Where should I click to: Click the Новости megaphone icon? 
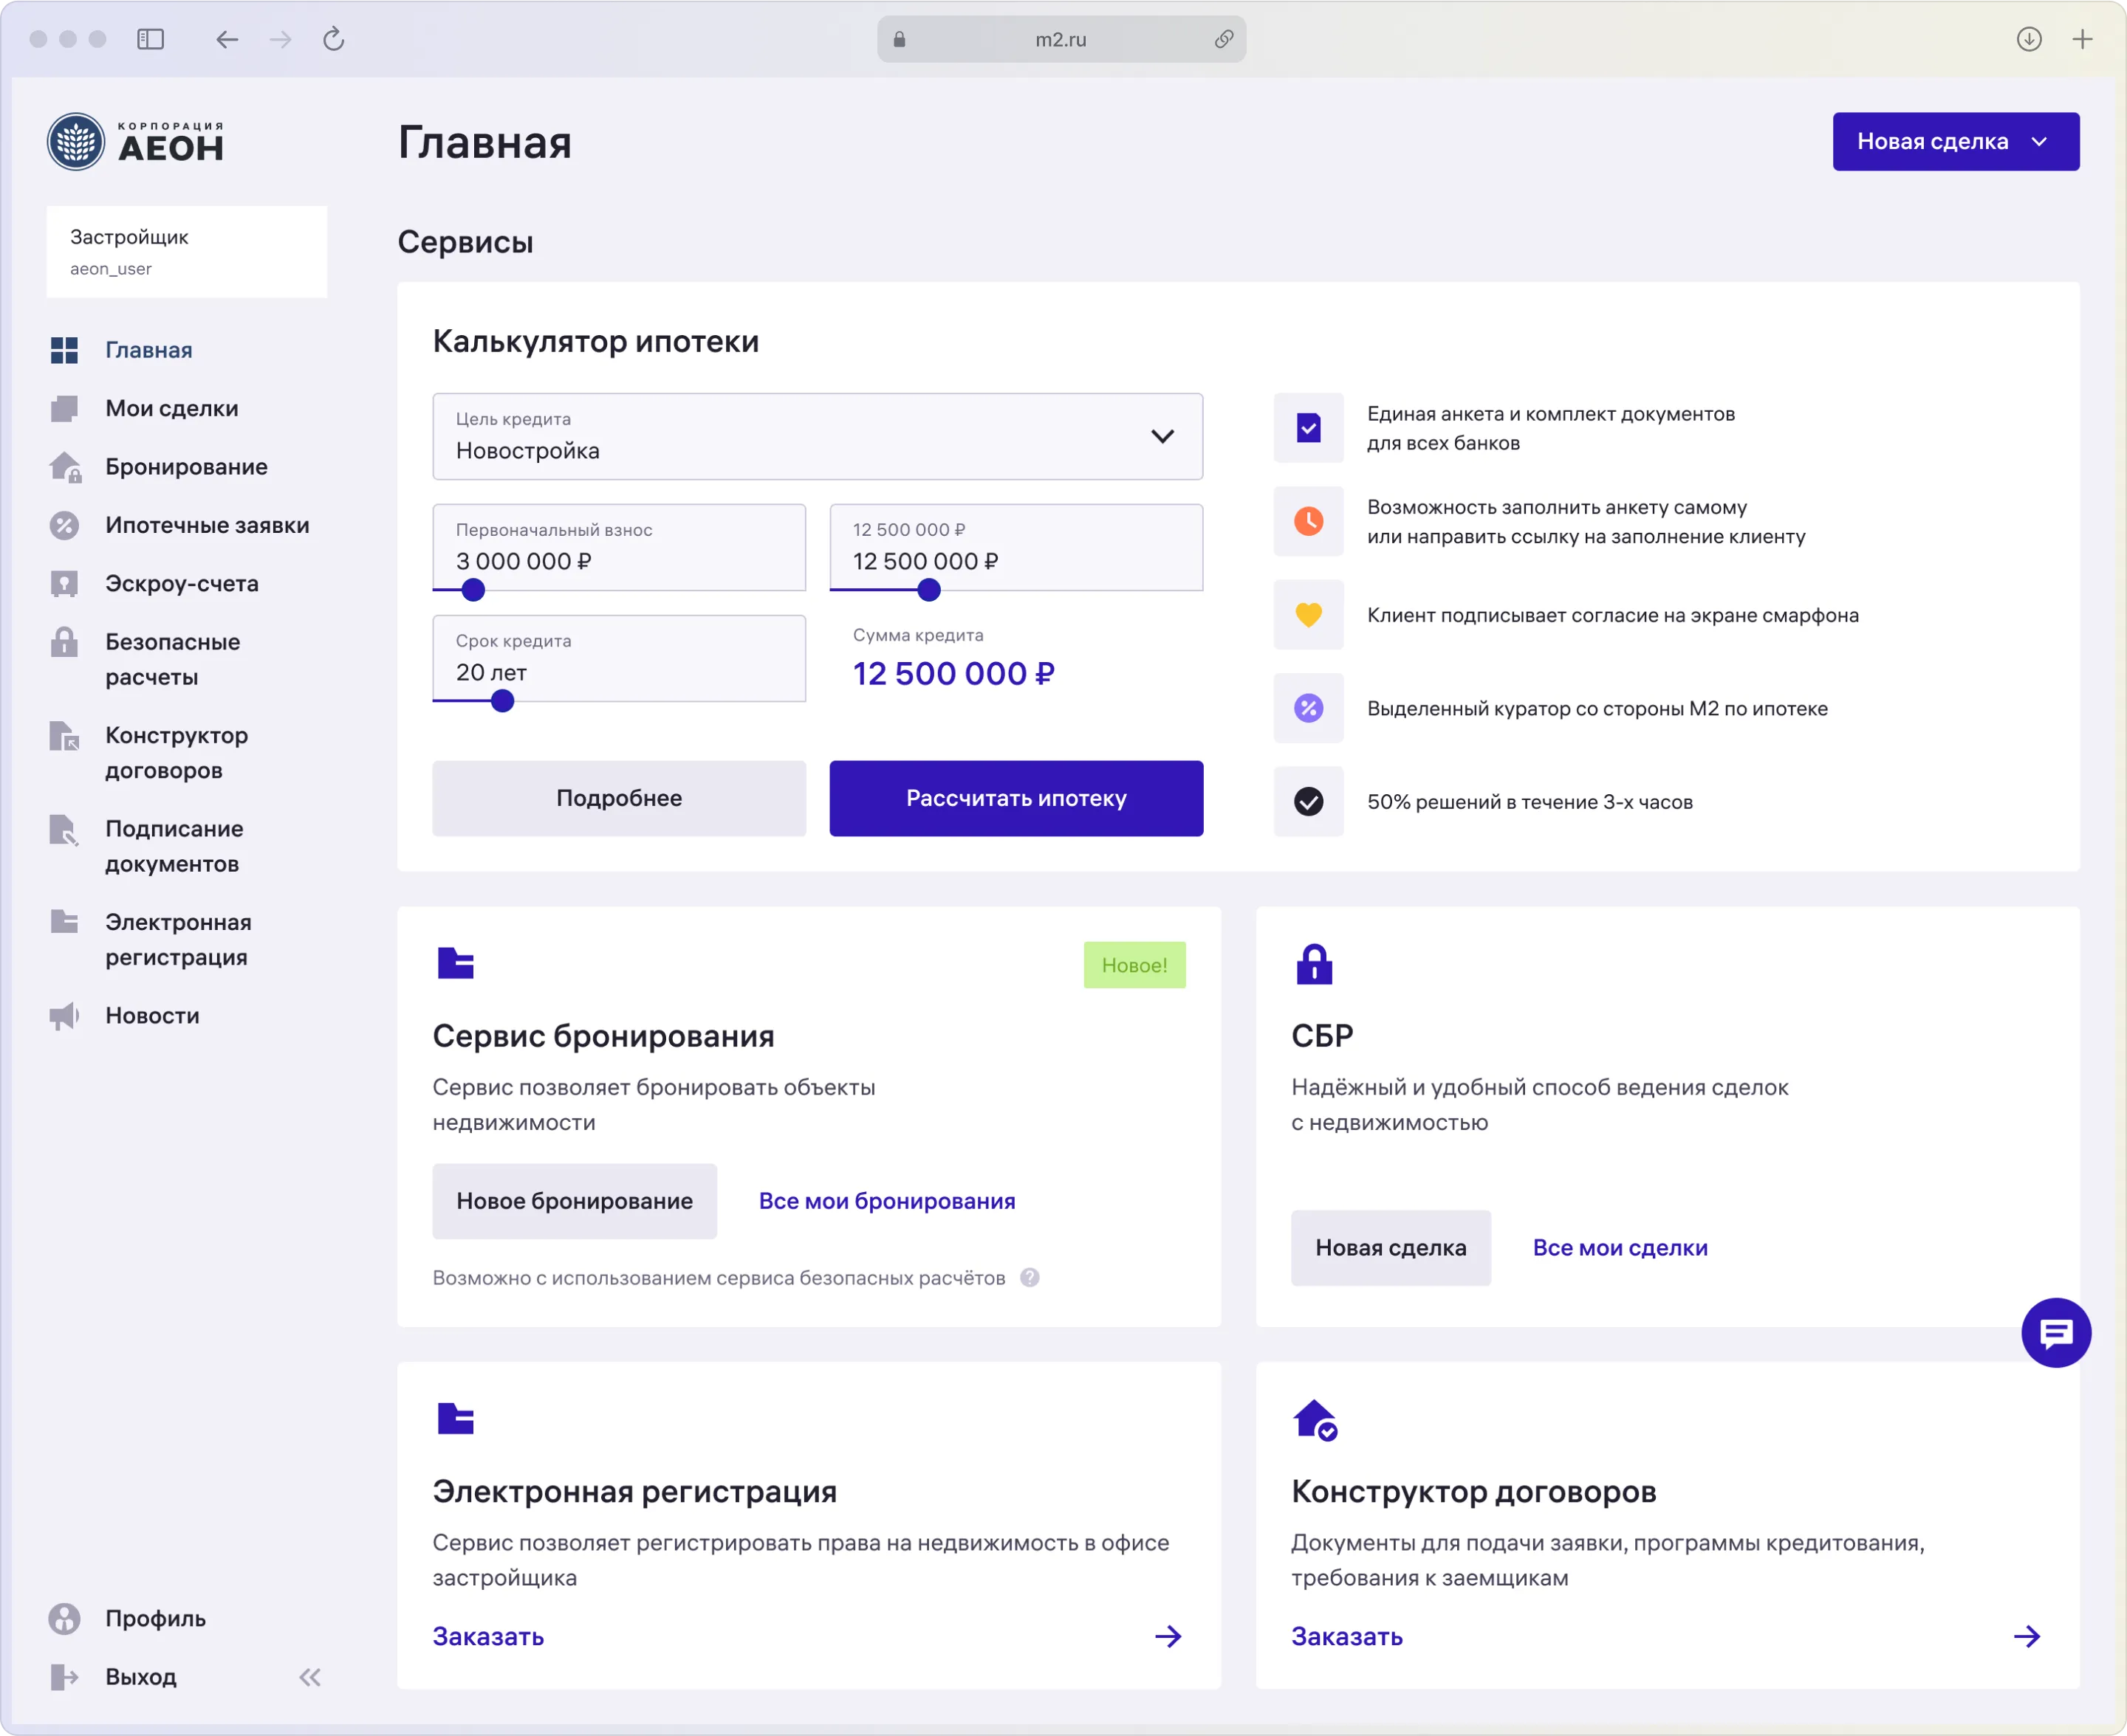pos(64,1016)
